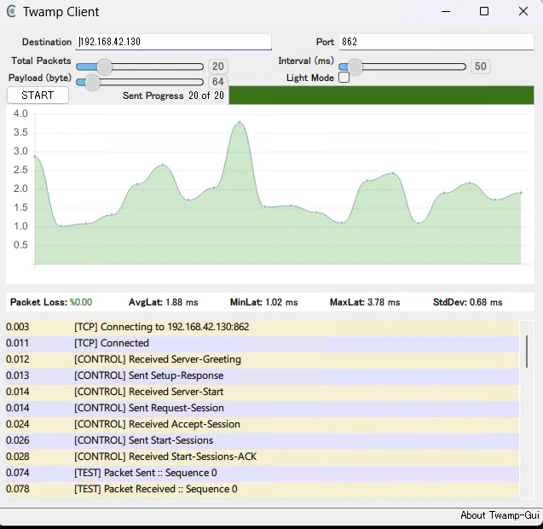Click the latency chart peak point near 3.78

coord(240,122)
